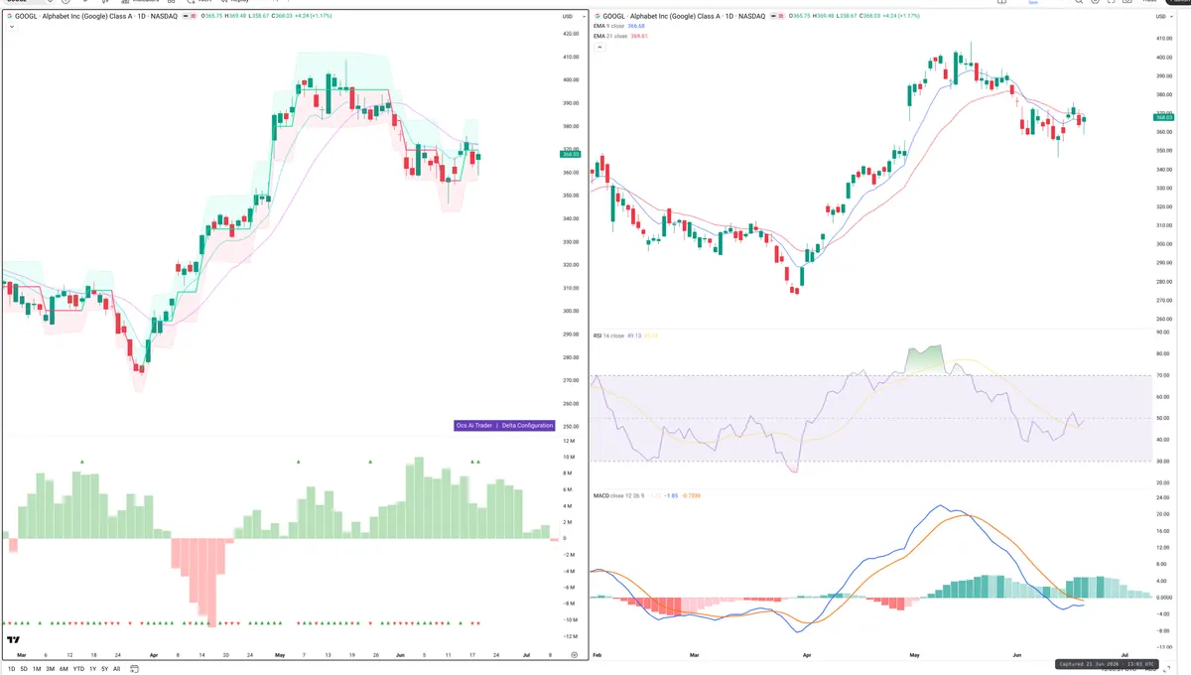Select the 3M time range

[50, 669]
